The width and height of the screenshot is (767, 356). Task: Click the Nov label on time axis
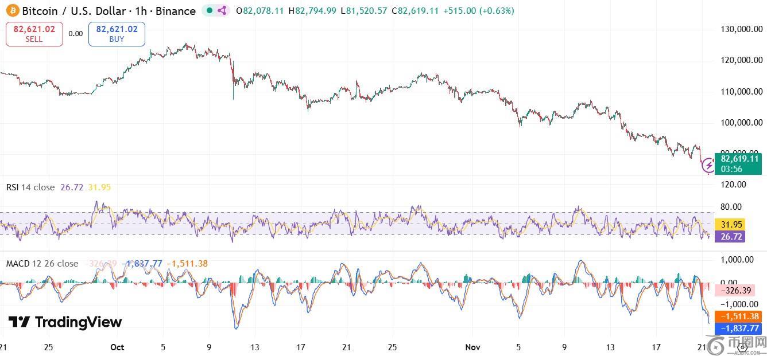472,347
